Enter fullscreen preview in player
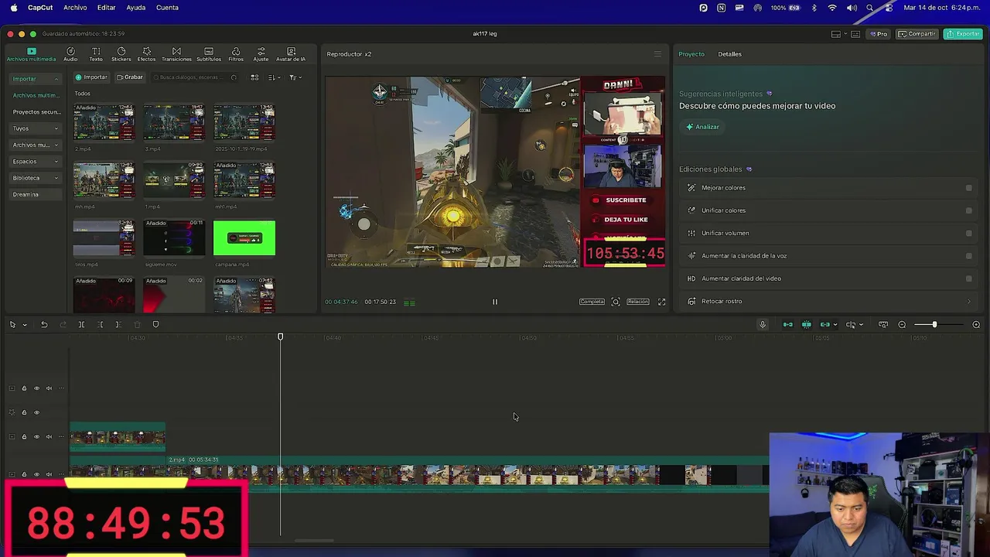 click(661, 302)
